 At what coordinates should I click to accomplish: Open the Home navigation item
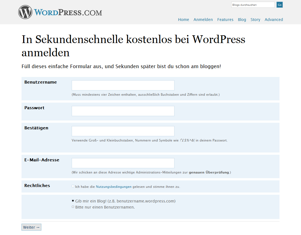tap(183, 20)
